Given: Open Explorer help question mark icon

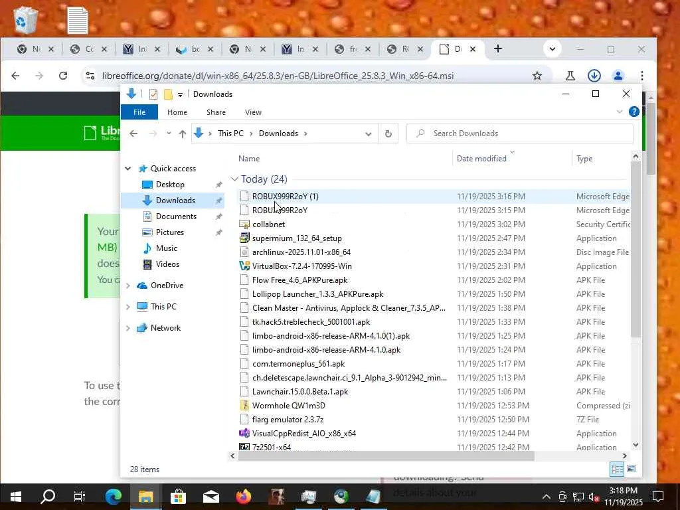Looking at the screenshot, I should click(x=634, y=112).
